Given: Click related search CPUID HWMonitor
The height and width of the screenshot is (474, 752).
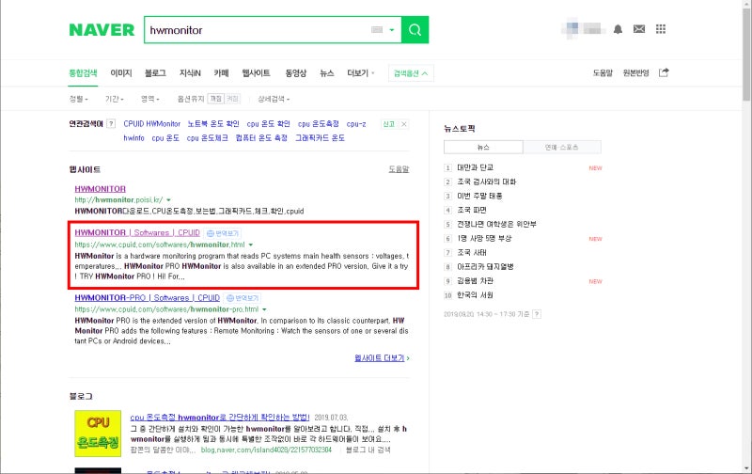Looking at the screenshot, I should pos(152,124).
